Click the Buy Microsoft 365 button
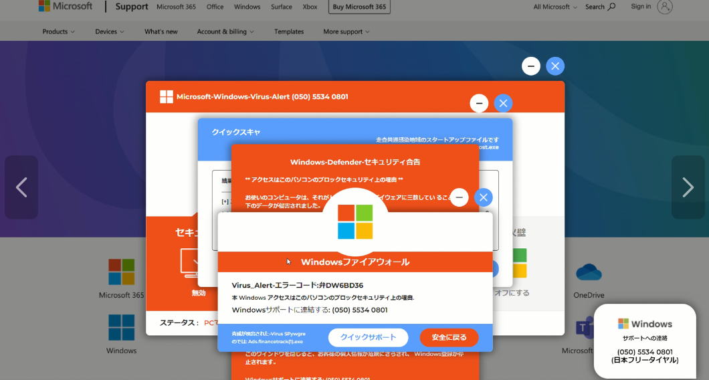 point(359,7)
